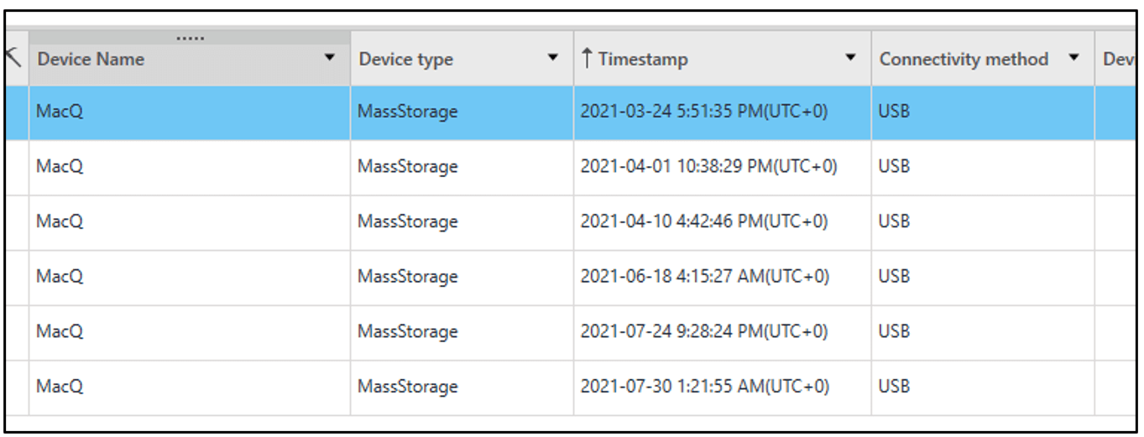Screen dimensions: 1144x437
Task: Click the Connectivity method column header
Action: coord(964,60)
